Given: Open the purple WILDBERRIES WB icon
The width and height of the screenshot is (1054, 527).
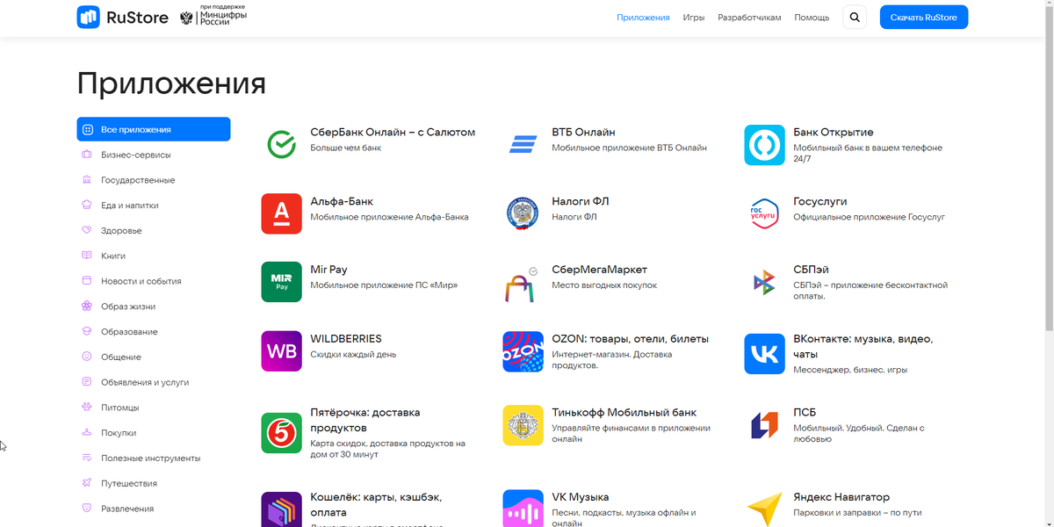Looking at the screenshot, I should click(x=281, y=351).
